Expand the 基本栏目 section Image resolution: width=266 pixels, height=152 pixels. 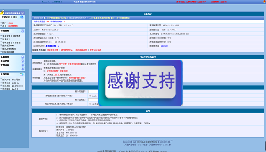click(23, 61)
